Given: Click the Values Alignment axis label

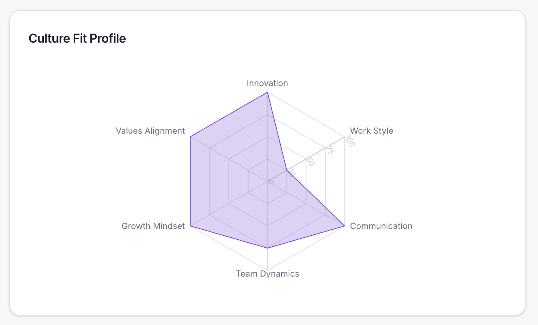Looking at the screenshot, I should [x=150, y=131].
